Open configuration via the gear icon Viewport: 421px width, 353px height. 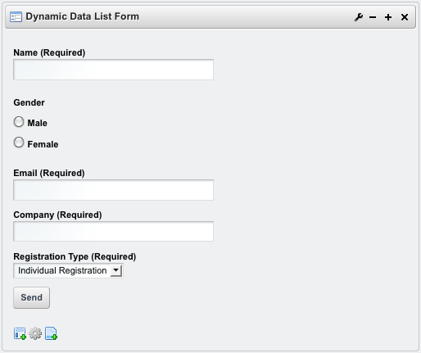35,333
